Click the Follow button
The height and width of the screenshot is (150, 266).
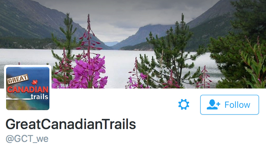(x=229, y=105)
